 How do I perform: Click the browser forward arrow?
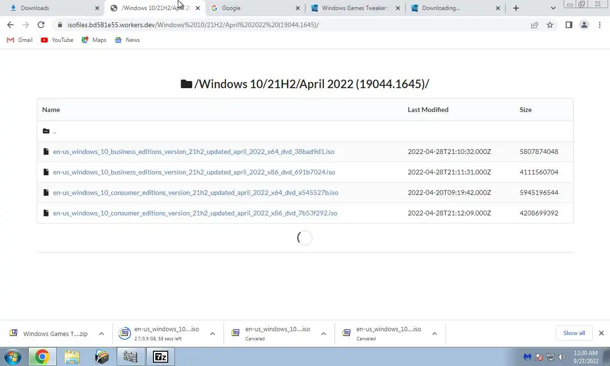coord(26,25)
